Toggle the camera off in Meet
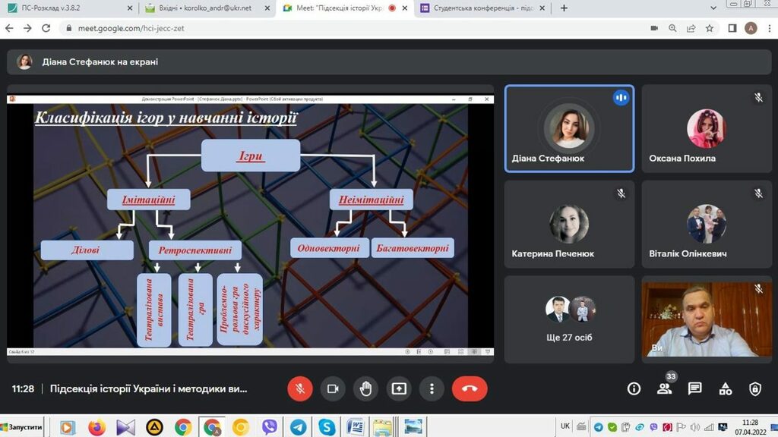Image resolution: width=778 pixels, height=437 pixels. pyautogui.click(x=333, y=388)
